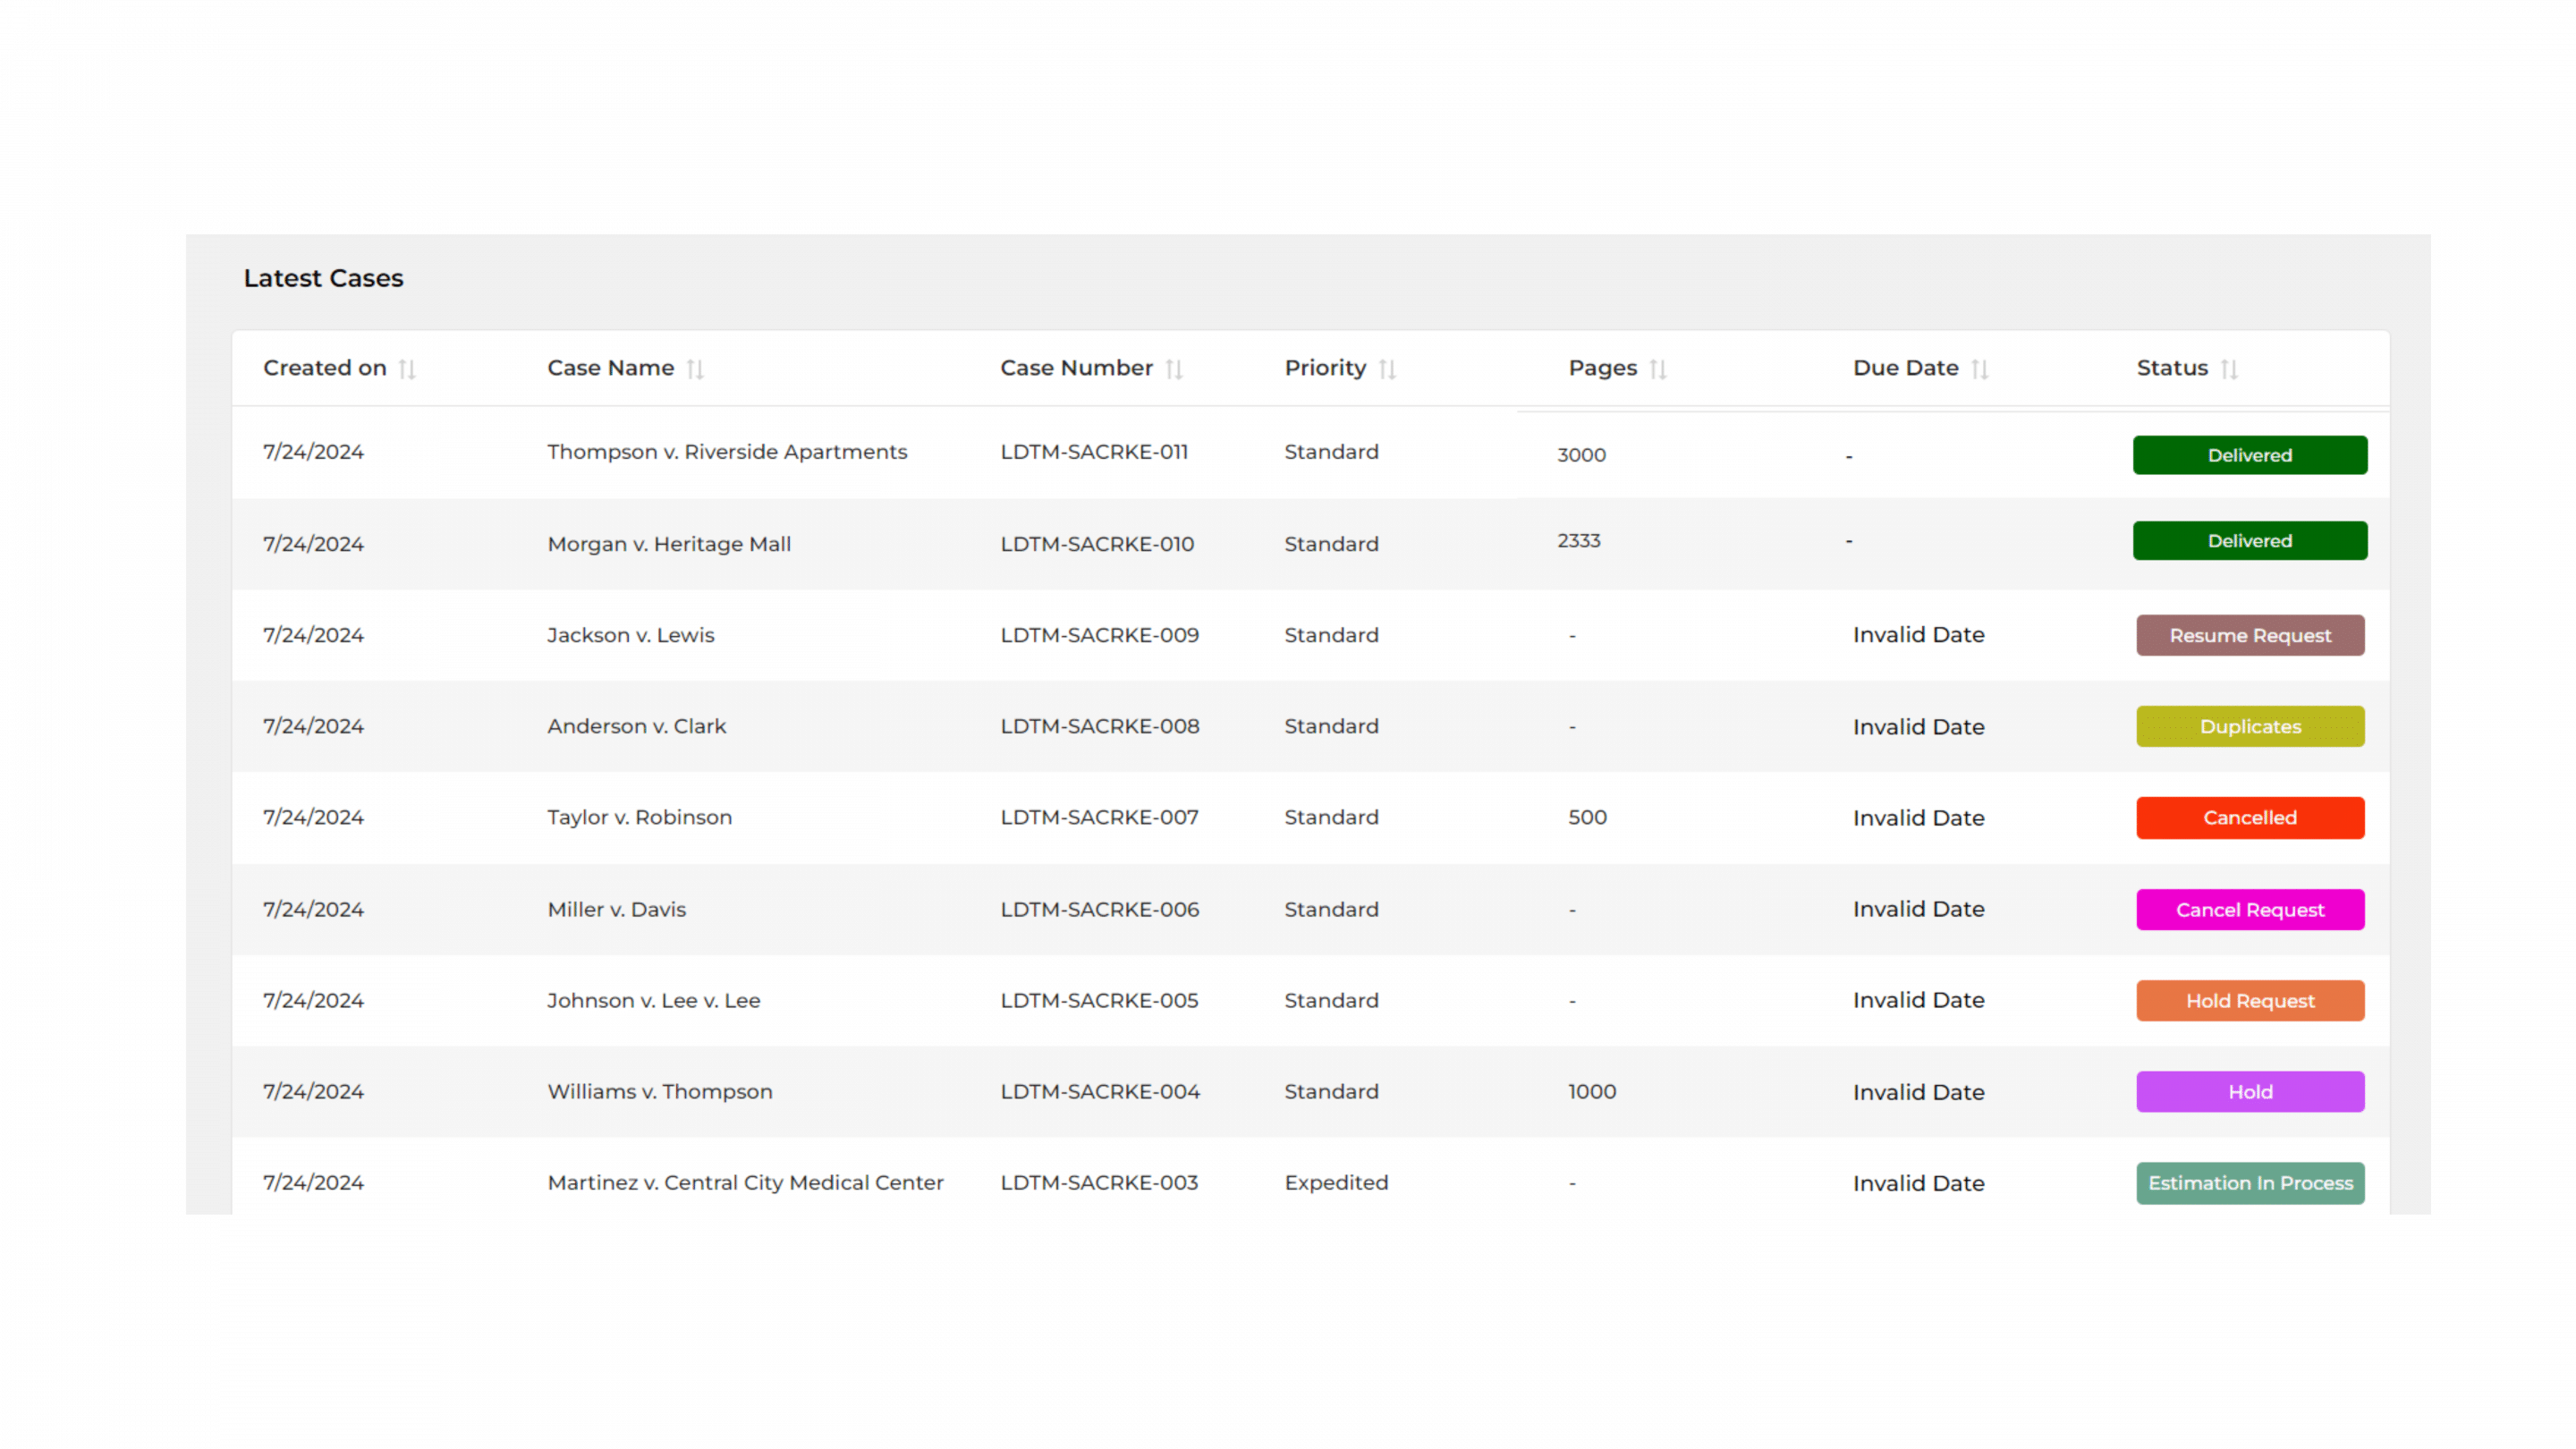Click Invalid Date in Taylor v. Robinson row

[x=1918, y=818]
